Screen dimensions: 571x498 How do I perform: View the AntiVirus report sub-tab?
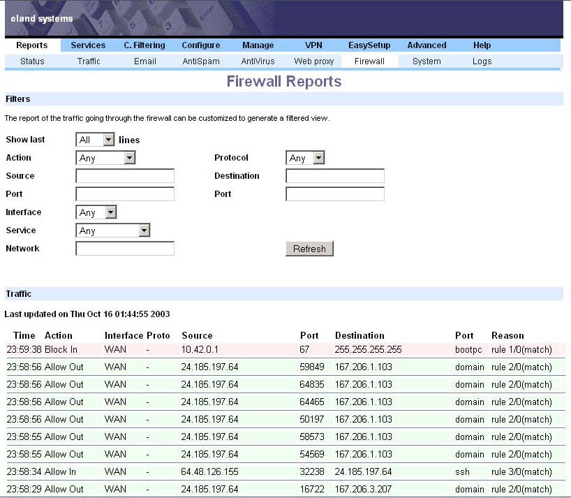coord(258,61)
